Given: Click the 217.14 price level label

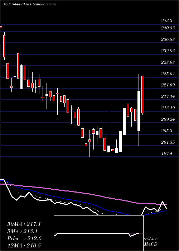Looking at the screenshot, I should tap(168, 96).
